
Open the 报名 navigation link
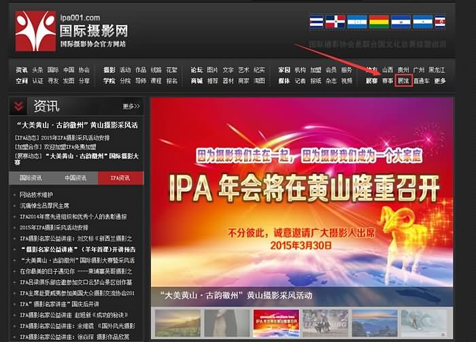(172, 81)
